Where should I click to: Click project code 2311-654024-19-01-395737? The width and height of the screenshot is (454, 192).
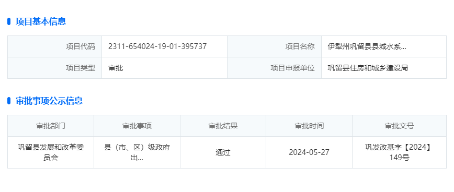pyautogui.click(x=157, y=46)
